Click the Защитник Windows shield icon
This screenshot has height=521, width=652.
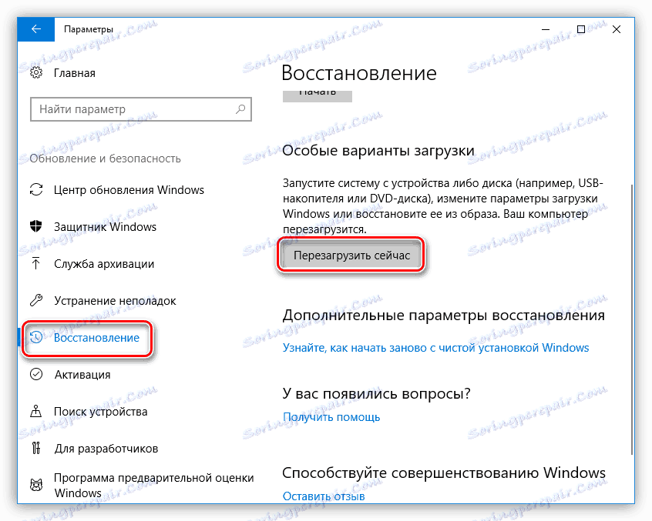tap(36, 226)
